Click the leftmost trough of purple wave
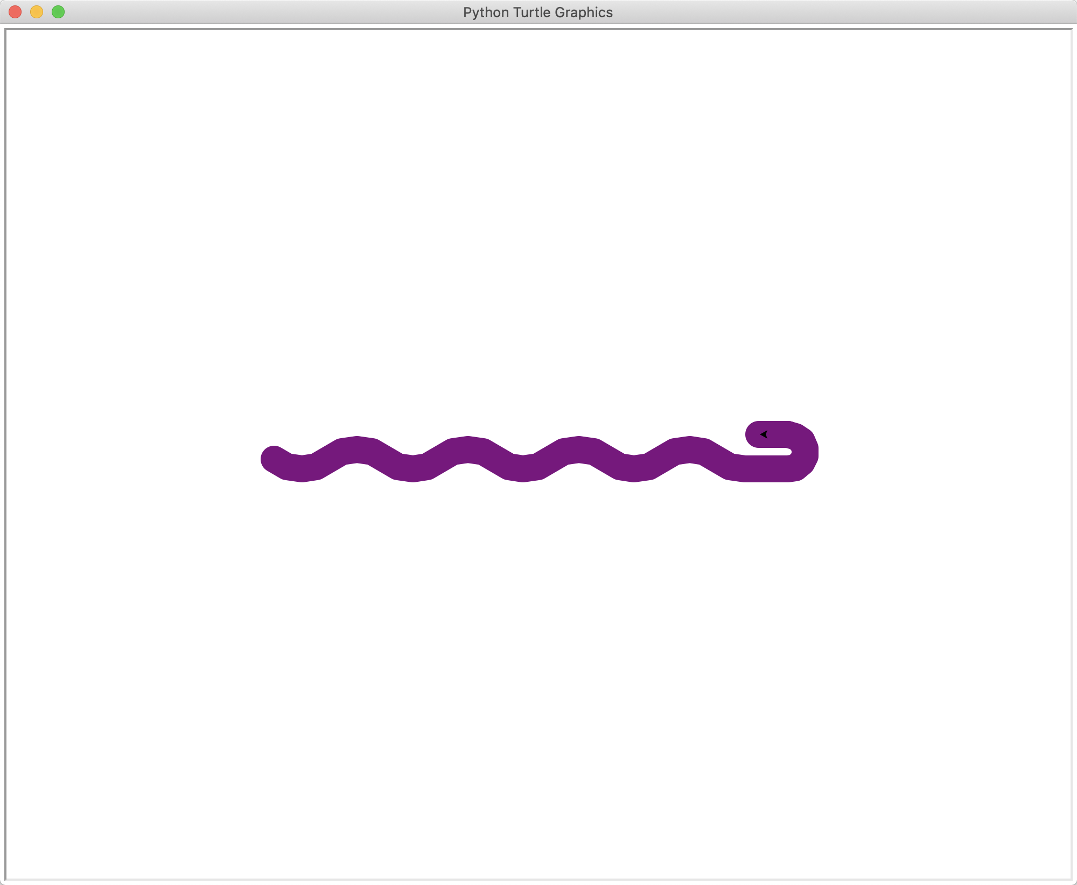 302,469
